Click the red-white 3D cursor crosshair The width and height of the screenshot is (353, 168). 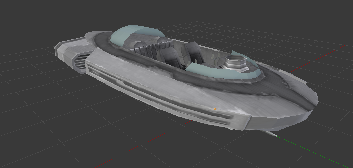(x=231, y=122)
